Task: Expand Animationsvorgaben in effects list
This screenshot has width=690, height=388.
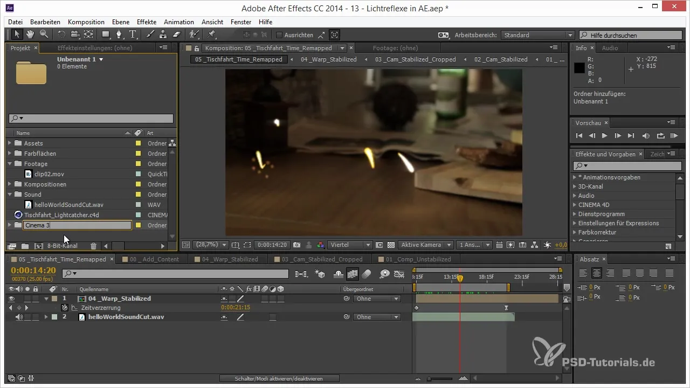Action: (575, 177)
